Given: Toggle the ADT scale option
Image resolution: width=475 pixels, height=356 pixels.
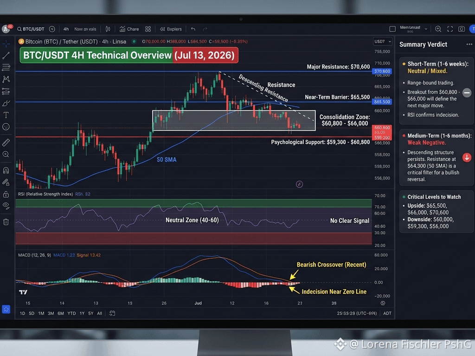Looking at the screenshot, I should (387, 313).
